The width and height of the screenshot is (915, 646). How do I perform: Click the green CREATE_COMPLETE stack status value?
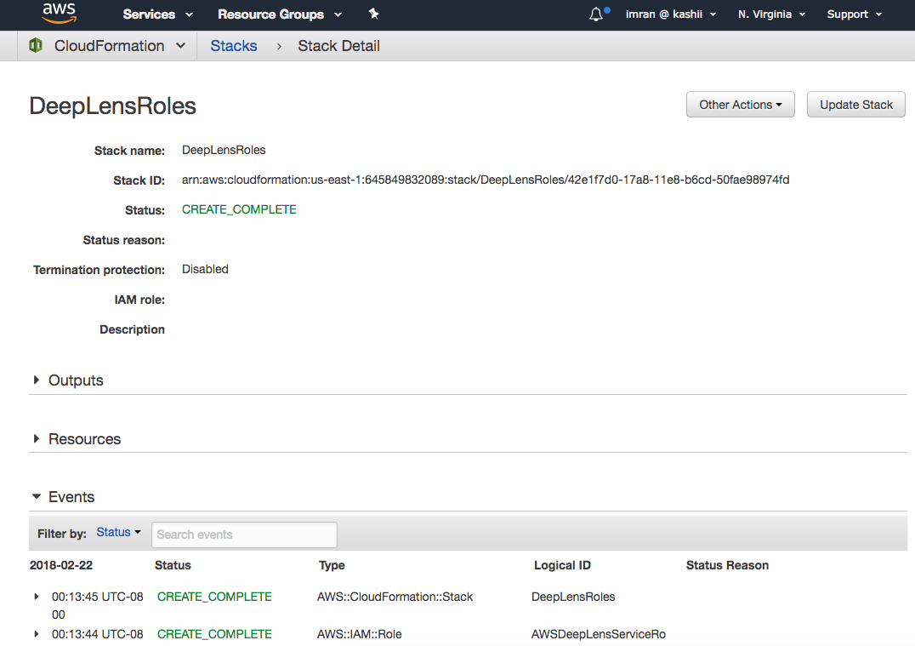pyautogui.click(x=239, y=209)
